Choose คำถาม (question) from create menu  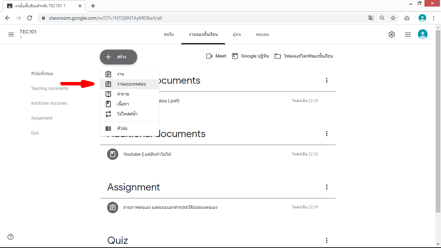(x=123, y=94)
